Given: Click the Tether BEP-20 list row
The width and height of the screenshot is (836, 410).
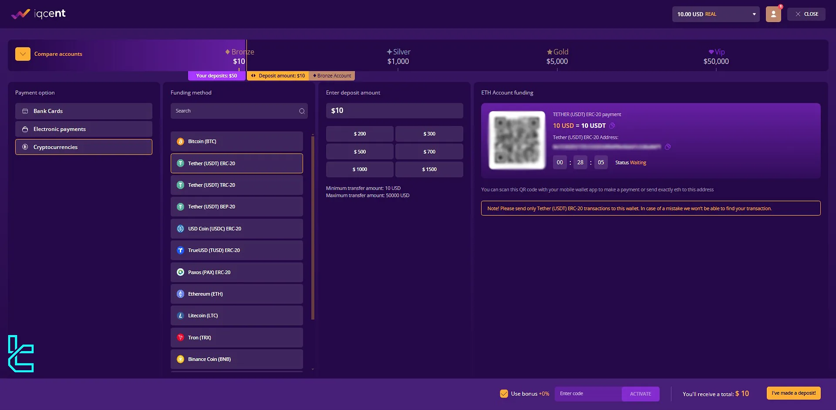Looking at the screenshot, I should tap(237, 207).
